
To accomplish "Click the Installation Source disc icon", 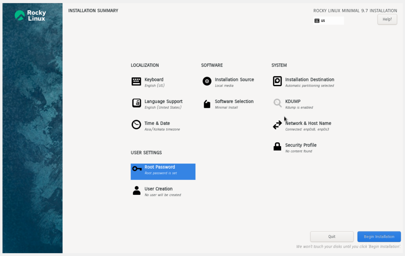I will pyautogui.click(x=207, y=81).
